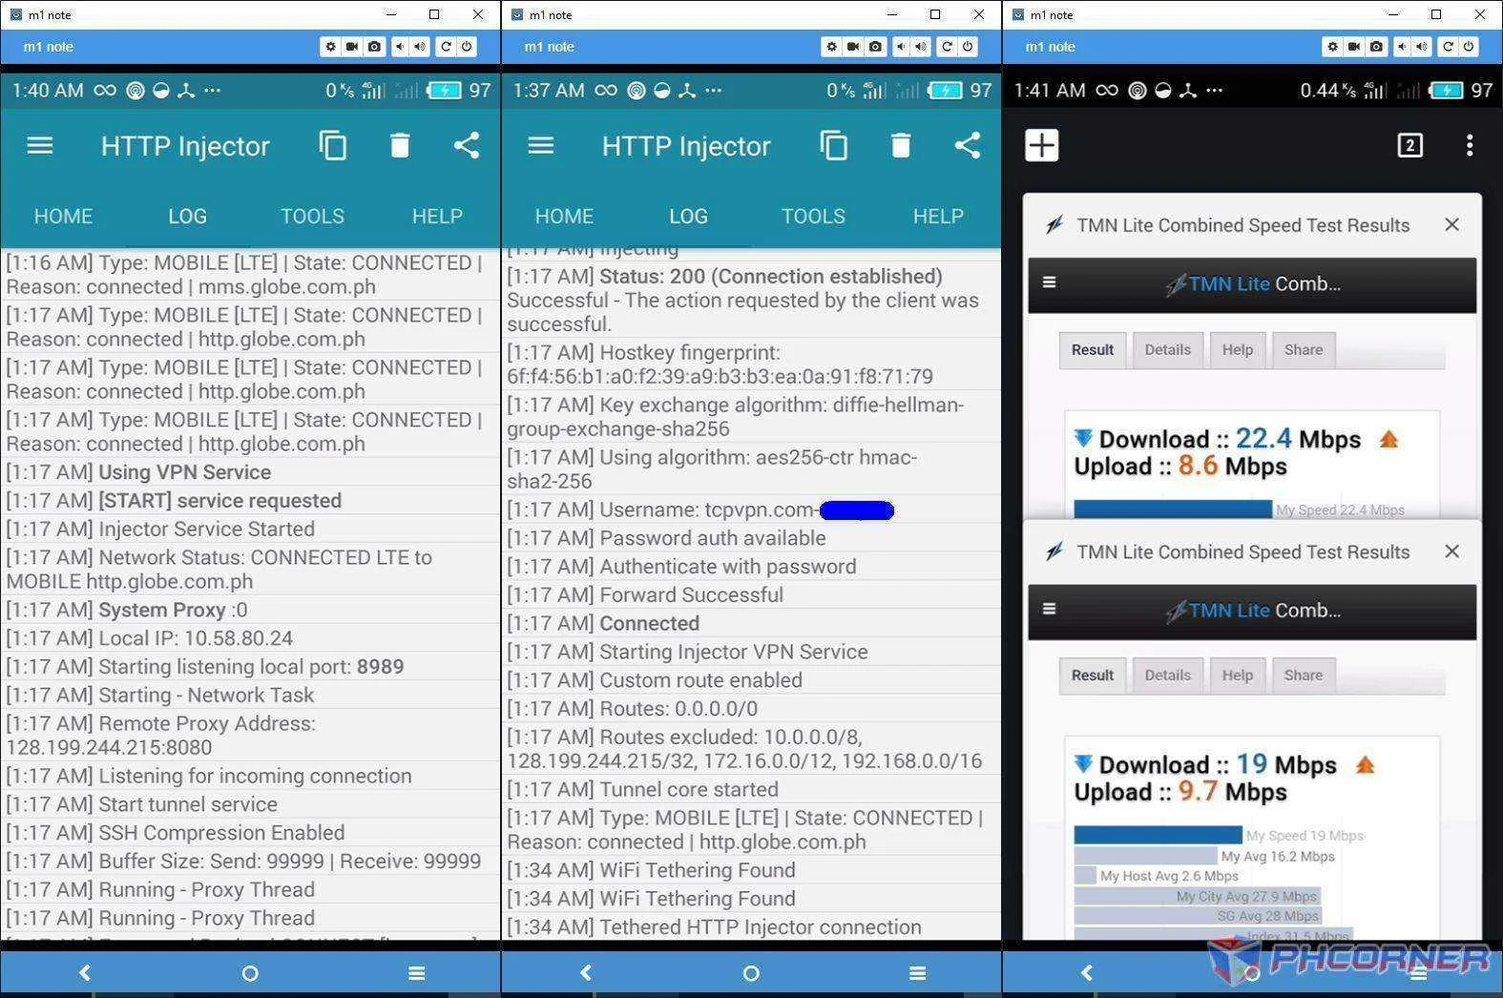The height and width of the screenshot is (998, 1503).
Task: Tap Android recents menu button in 1:37 AM window
Action: (x=917, y=972)
